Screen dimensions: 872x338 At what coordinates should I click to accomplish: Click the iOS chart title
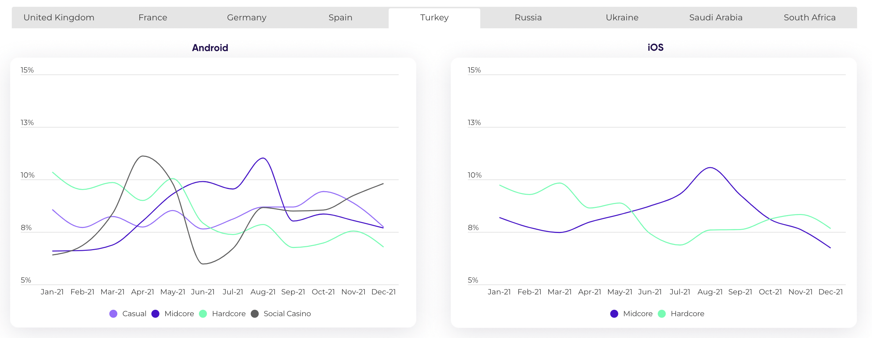[655, 48]
